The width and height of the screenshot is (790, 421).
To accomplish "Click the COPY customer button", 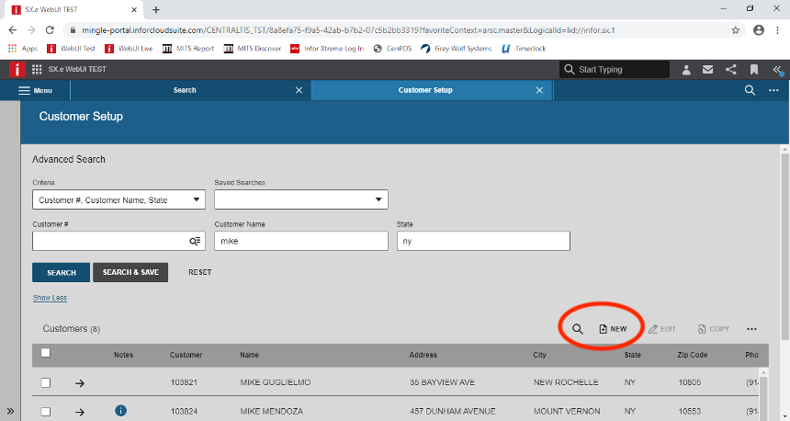I will point(714,329).
